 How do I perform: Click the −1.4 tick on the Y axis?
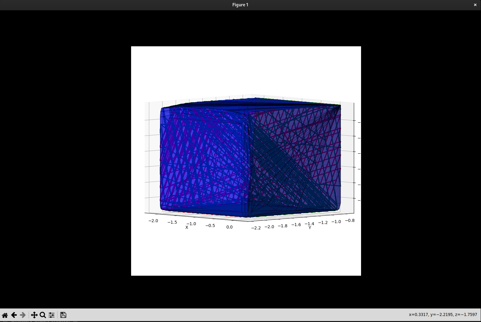[310, 224]
